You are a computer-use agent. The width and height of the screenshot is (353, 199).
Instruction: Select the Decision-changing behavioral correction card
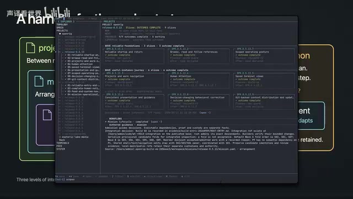pos(199,102)
